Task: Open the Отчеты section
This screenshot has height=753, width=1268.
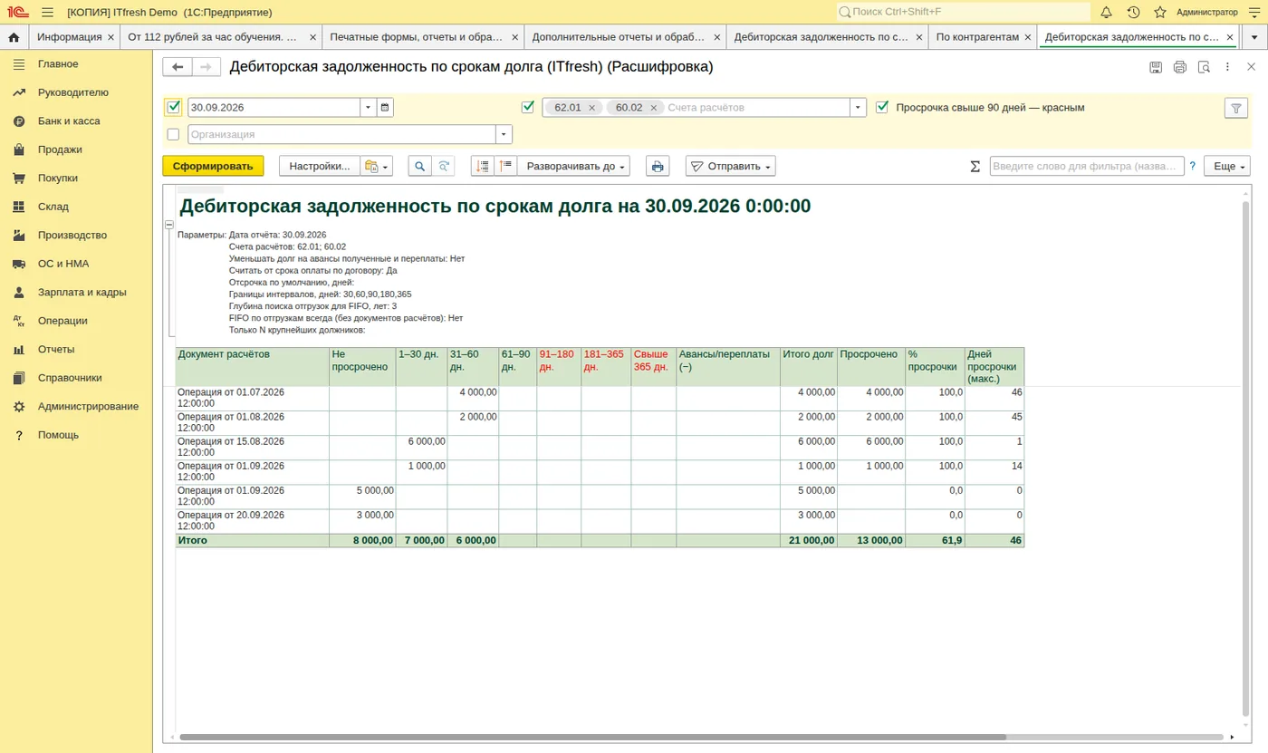Action: pos(56,349)
